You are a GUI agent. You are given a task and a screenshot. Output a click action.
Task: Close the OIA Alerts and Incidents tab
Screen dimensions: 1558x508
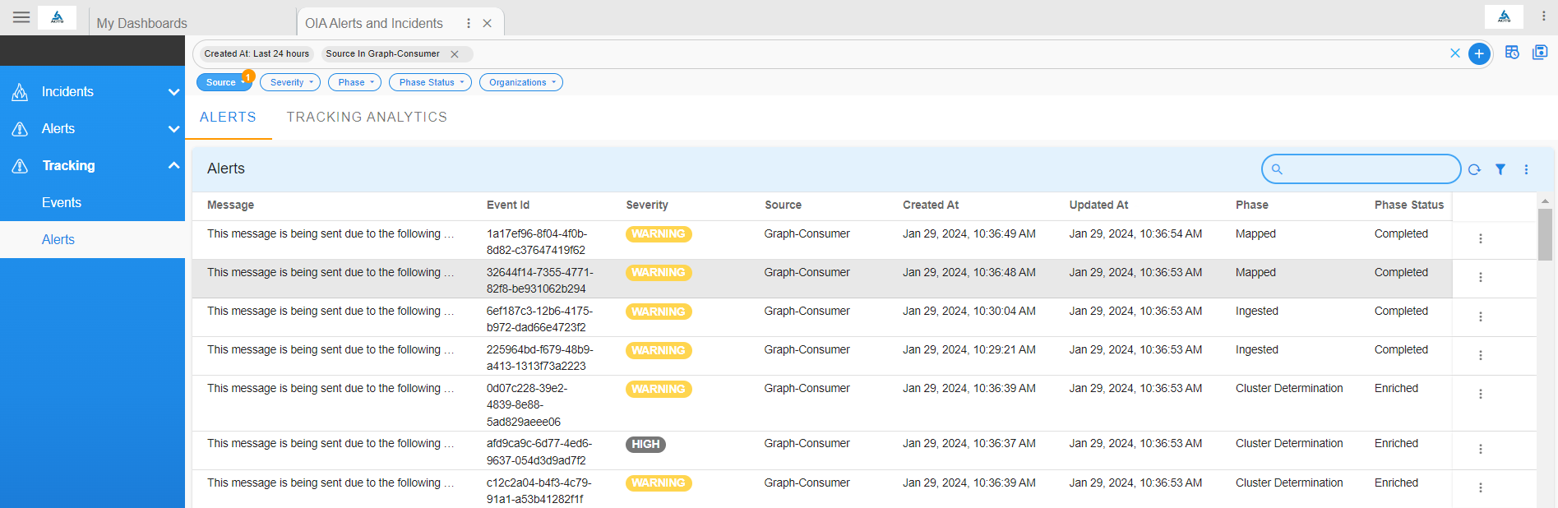point(488,23)
